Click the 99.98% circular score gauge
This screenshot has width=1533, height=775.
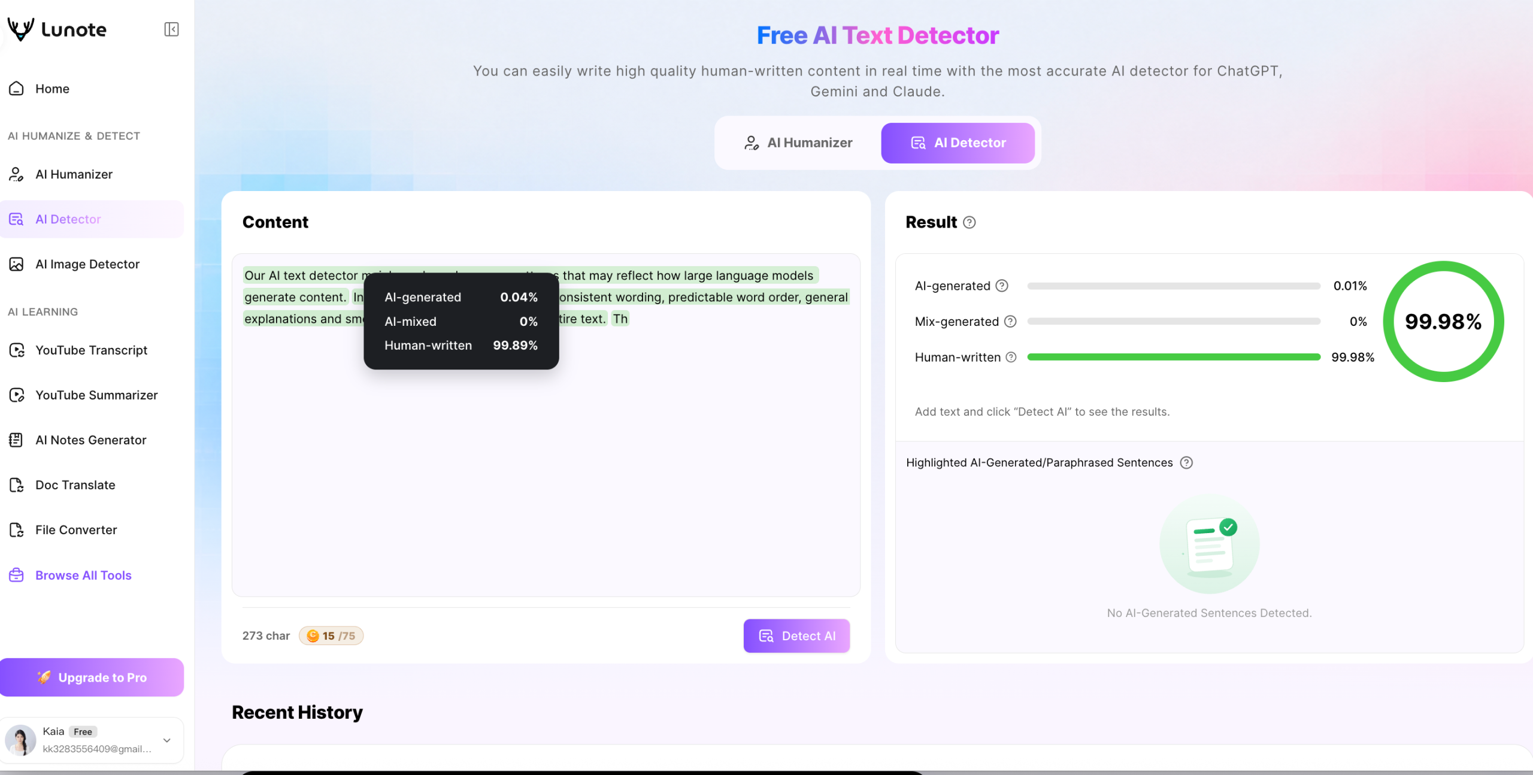(x=1443, y=322)
